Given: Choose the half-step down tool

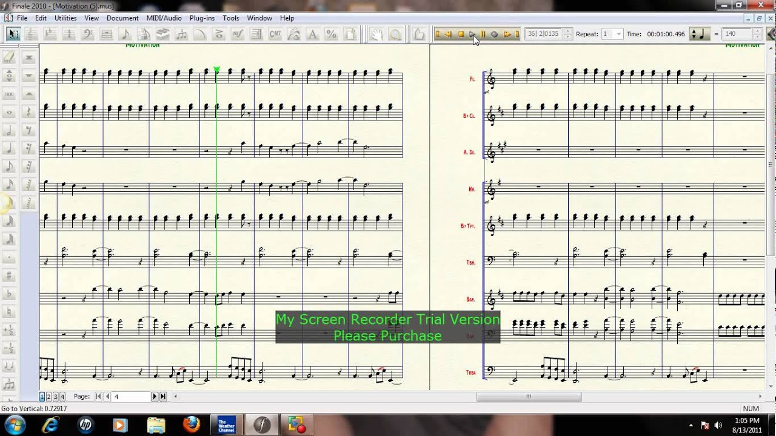Looking at the screenshot, I should point(9,348).
